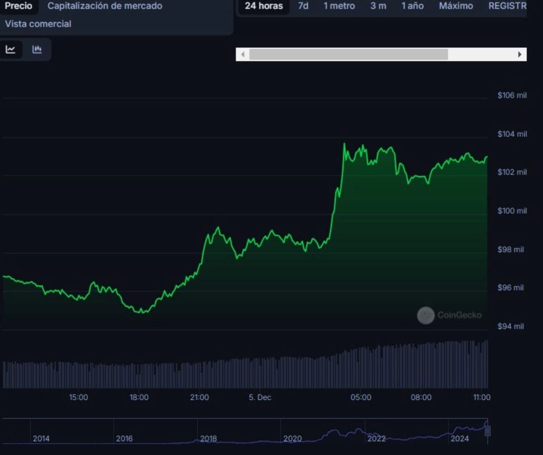Select the line chart icon
Image resolution: width=543 pixels, height=455 pixels.
click(x=11, y=49)
